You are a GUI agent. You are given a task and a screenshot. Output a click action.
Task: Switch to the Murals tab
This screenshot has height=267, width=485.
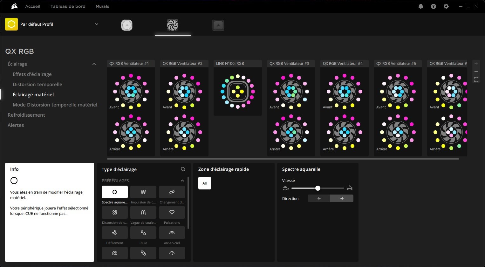[102, 6]
